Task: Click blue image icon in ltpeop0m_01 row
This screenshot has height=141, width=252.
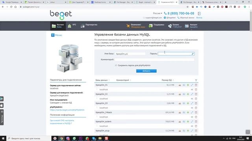Action: point(184,85)
